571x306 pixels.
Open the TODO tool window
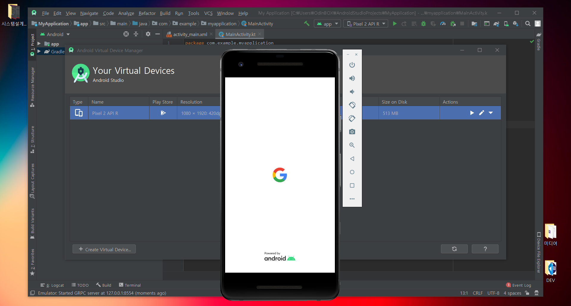80,285
